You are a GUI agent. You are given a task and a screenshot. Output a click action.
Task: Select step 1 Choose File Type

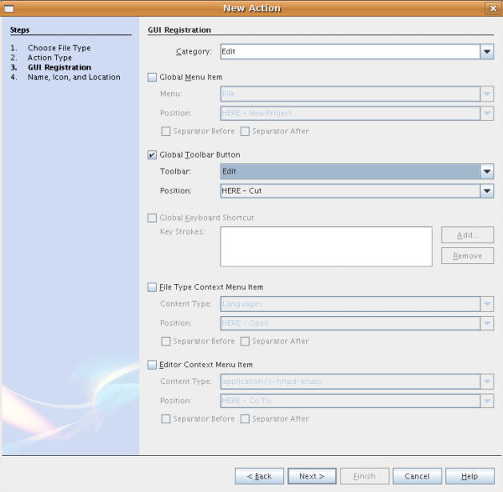coord(59,48)
